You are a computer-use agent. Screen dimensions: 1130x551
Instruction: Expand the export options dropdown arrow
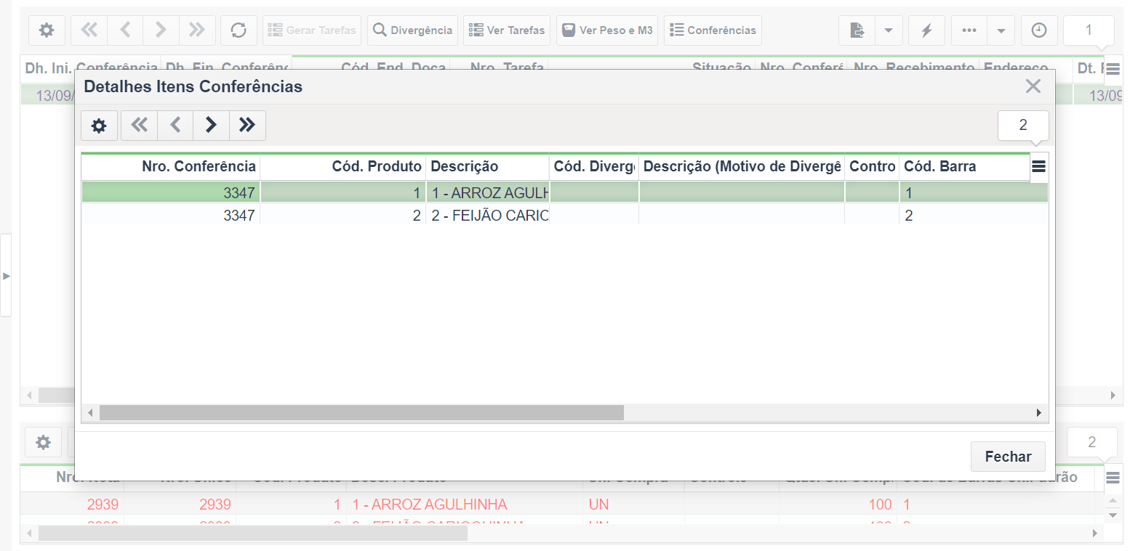pyautogui.click(x=889, y=30)
